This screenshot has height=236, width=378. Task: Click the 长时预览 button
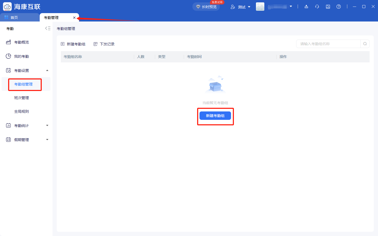point(206,7)
